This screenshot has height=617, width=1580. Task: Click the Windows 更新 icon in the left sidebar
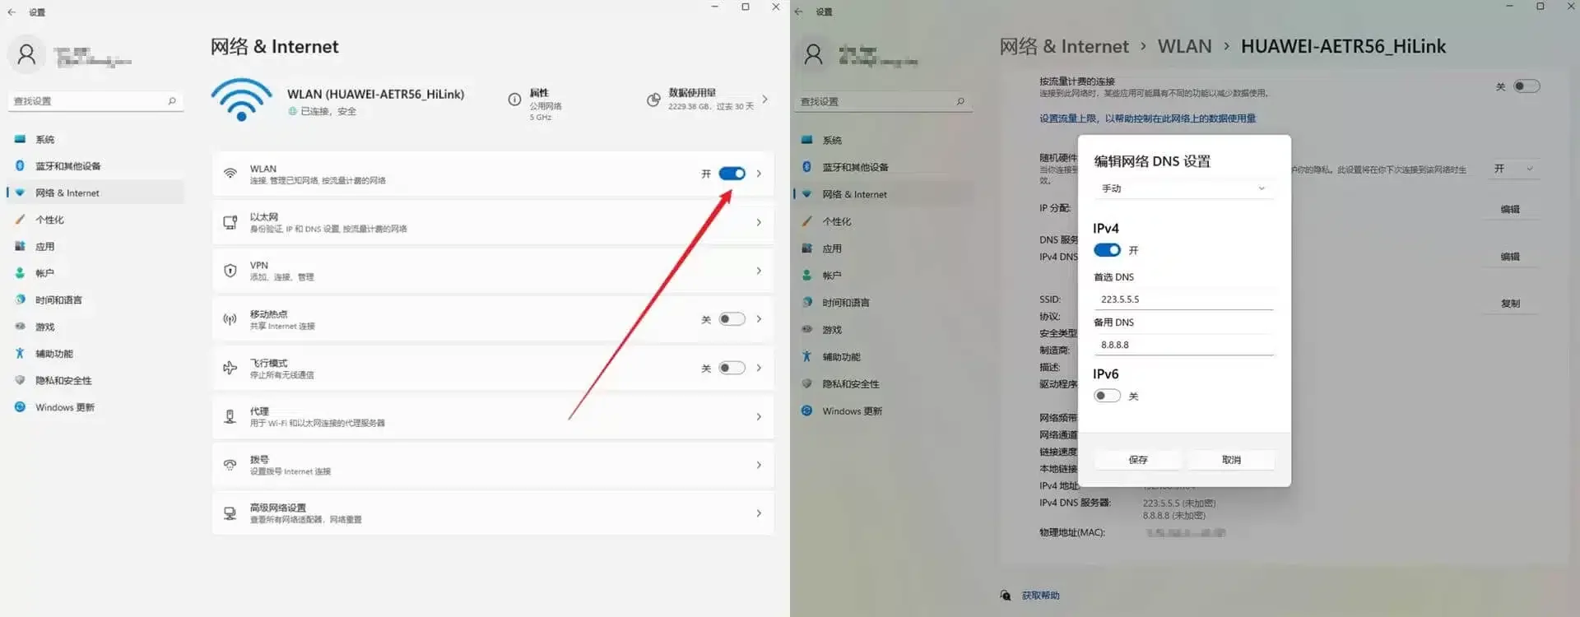click(x=20, y=407)
